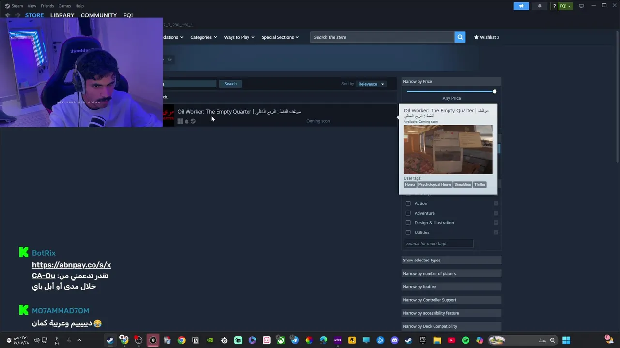Open Discord from the taskbar
The height and width of the screenshot is (348, 620).
(x=394, y=340)
